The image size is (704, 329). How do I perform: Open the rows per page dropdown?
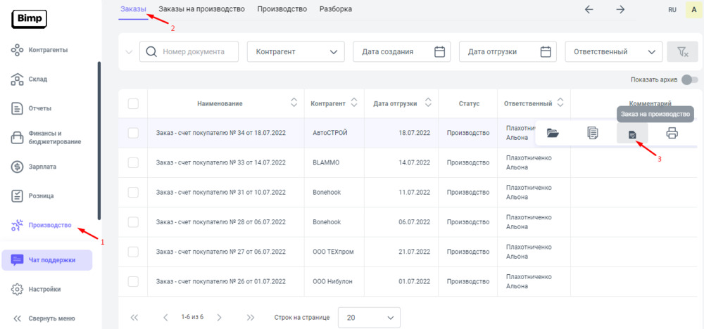click(369, 317)
